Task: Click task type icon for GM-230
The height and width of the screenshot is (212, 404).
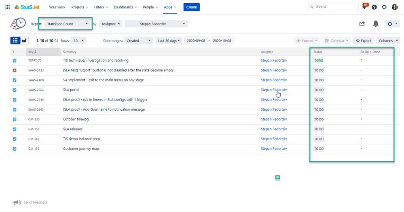Action: pyautogui.click(x=15, y=119)
